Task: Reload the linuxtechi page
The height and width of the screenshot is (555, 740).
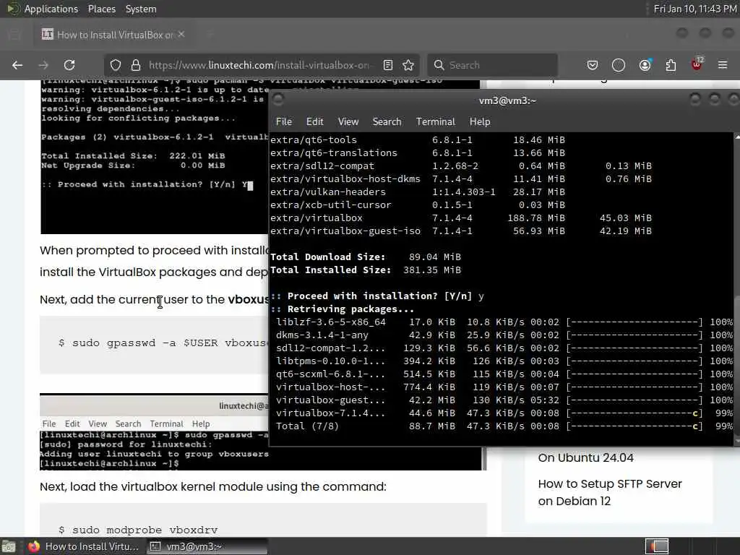Action: click(x=69, y=65)
